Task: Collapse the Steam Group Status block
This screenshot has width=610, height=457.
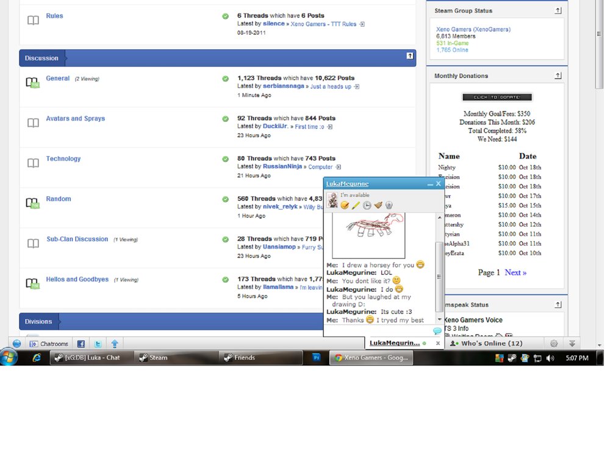Action: click(558, 11)
